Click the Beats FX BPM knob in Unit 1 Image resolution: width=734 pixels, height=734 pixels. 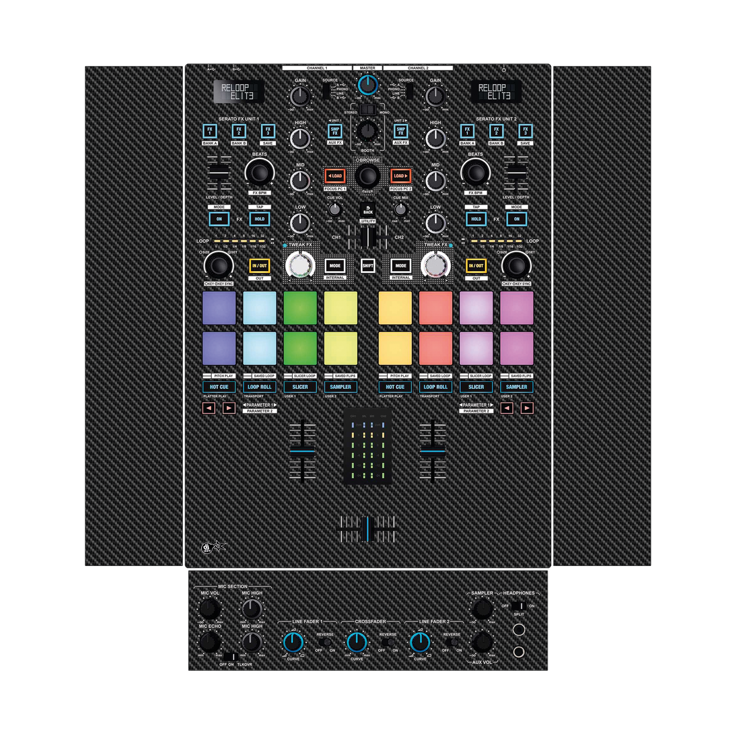pos(259,173)
